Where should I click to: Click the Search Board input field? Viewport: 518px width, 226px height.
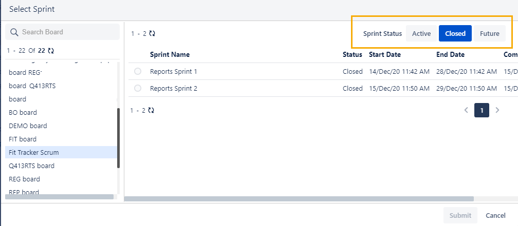[63, 32]
